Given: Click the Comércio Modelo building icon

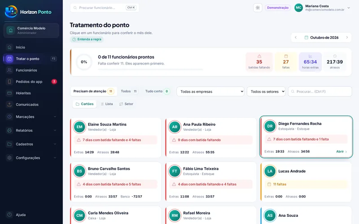Looking at the screenshot, I should 10,30.
